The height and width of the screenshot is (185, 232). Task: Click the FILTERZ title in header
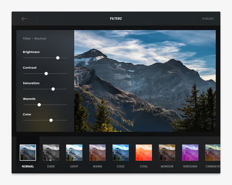116,19
